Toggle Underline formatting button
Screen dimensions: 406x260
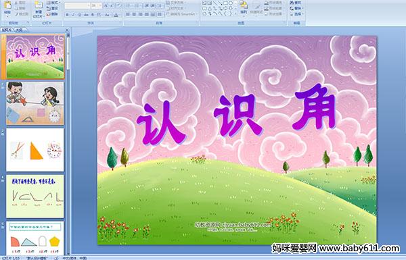(x=79, y=14)
